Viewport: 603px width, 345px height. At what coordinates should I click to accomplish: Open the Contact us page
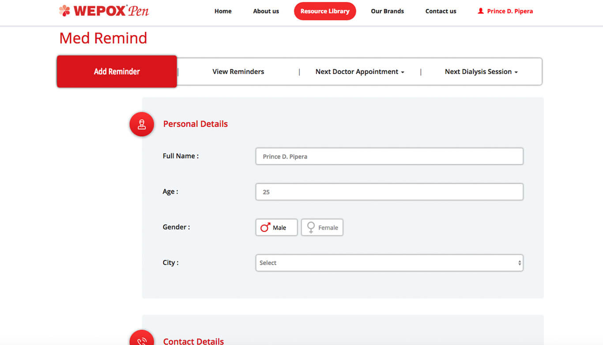[x=441, y=11]
